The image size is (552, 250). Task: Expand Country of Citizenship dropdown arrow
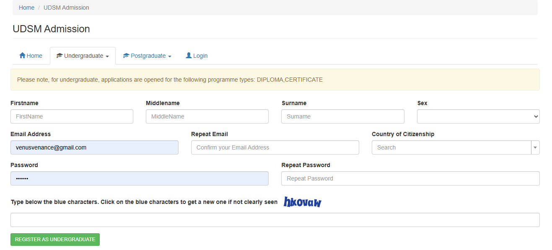click(x=535, y=147)
